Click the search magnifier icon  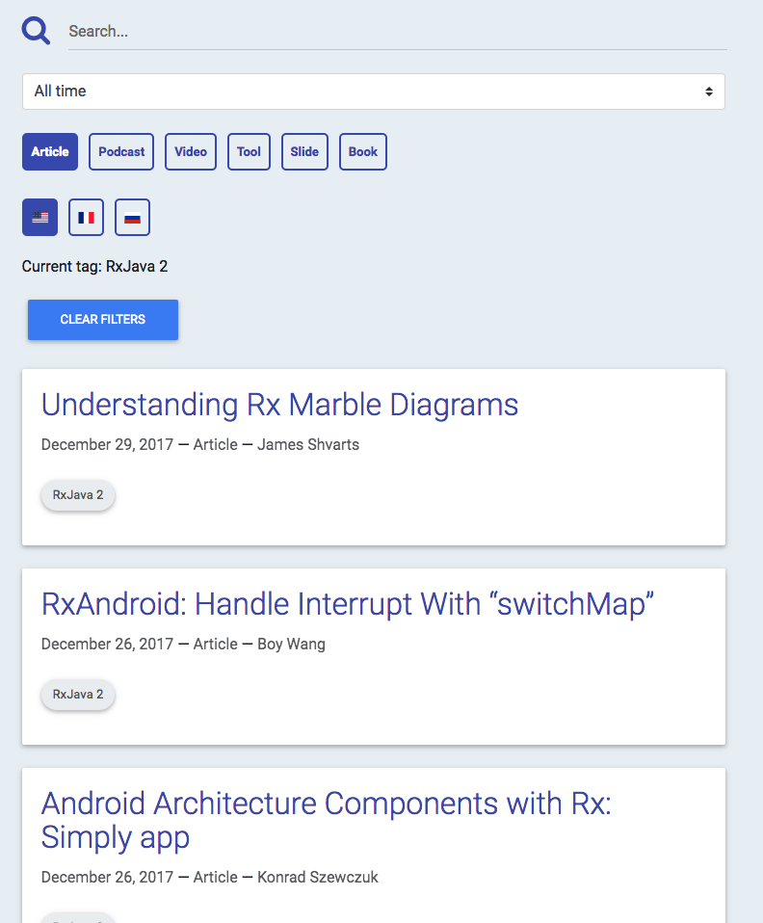click(x=35, y=30)
